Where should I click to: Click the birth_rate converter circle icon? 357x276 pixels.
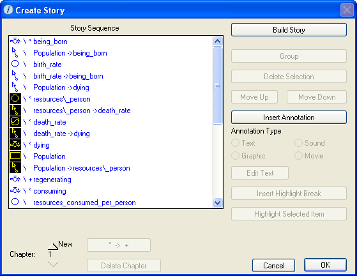[15, 64]
